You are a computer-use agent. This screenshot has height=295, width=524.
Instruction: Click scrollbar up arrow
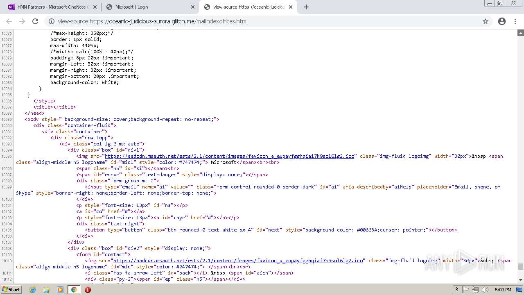tap(521, 33)
